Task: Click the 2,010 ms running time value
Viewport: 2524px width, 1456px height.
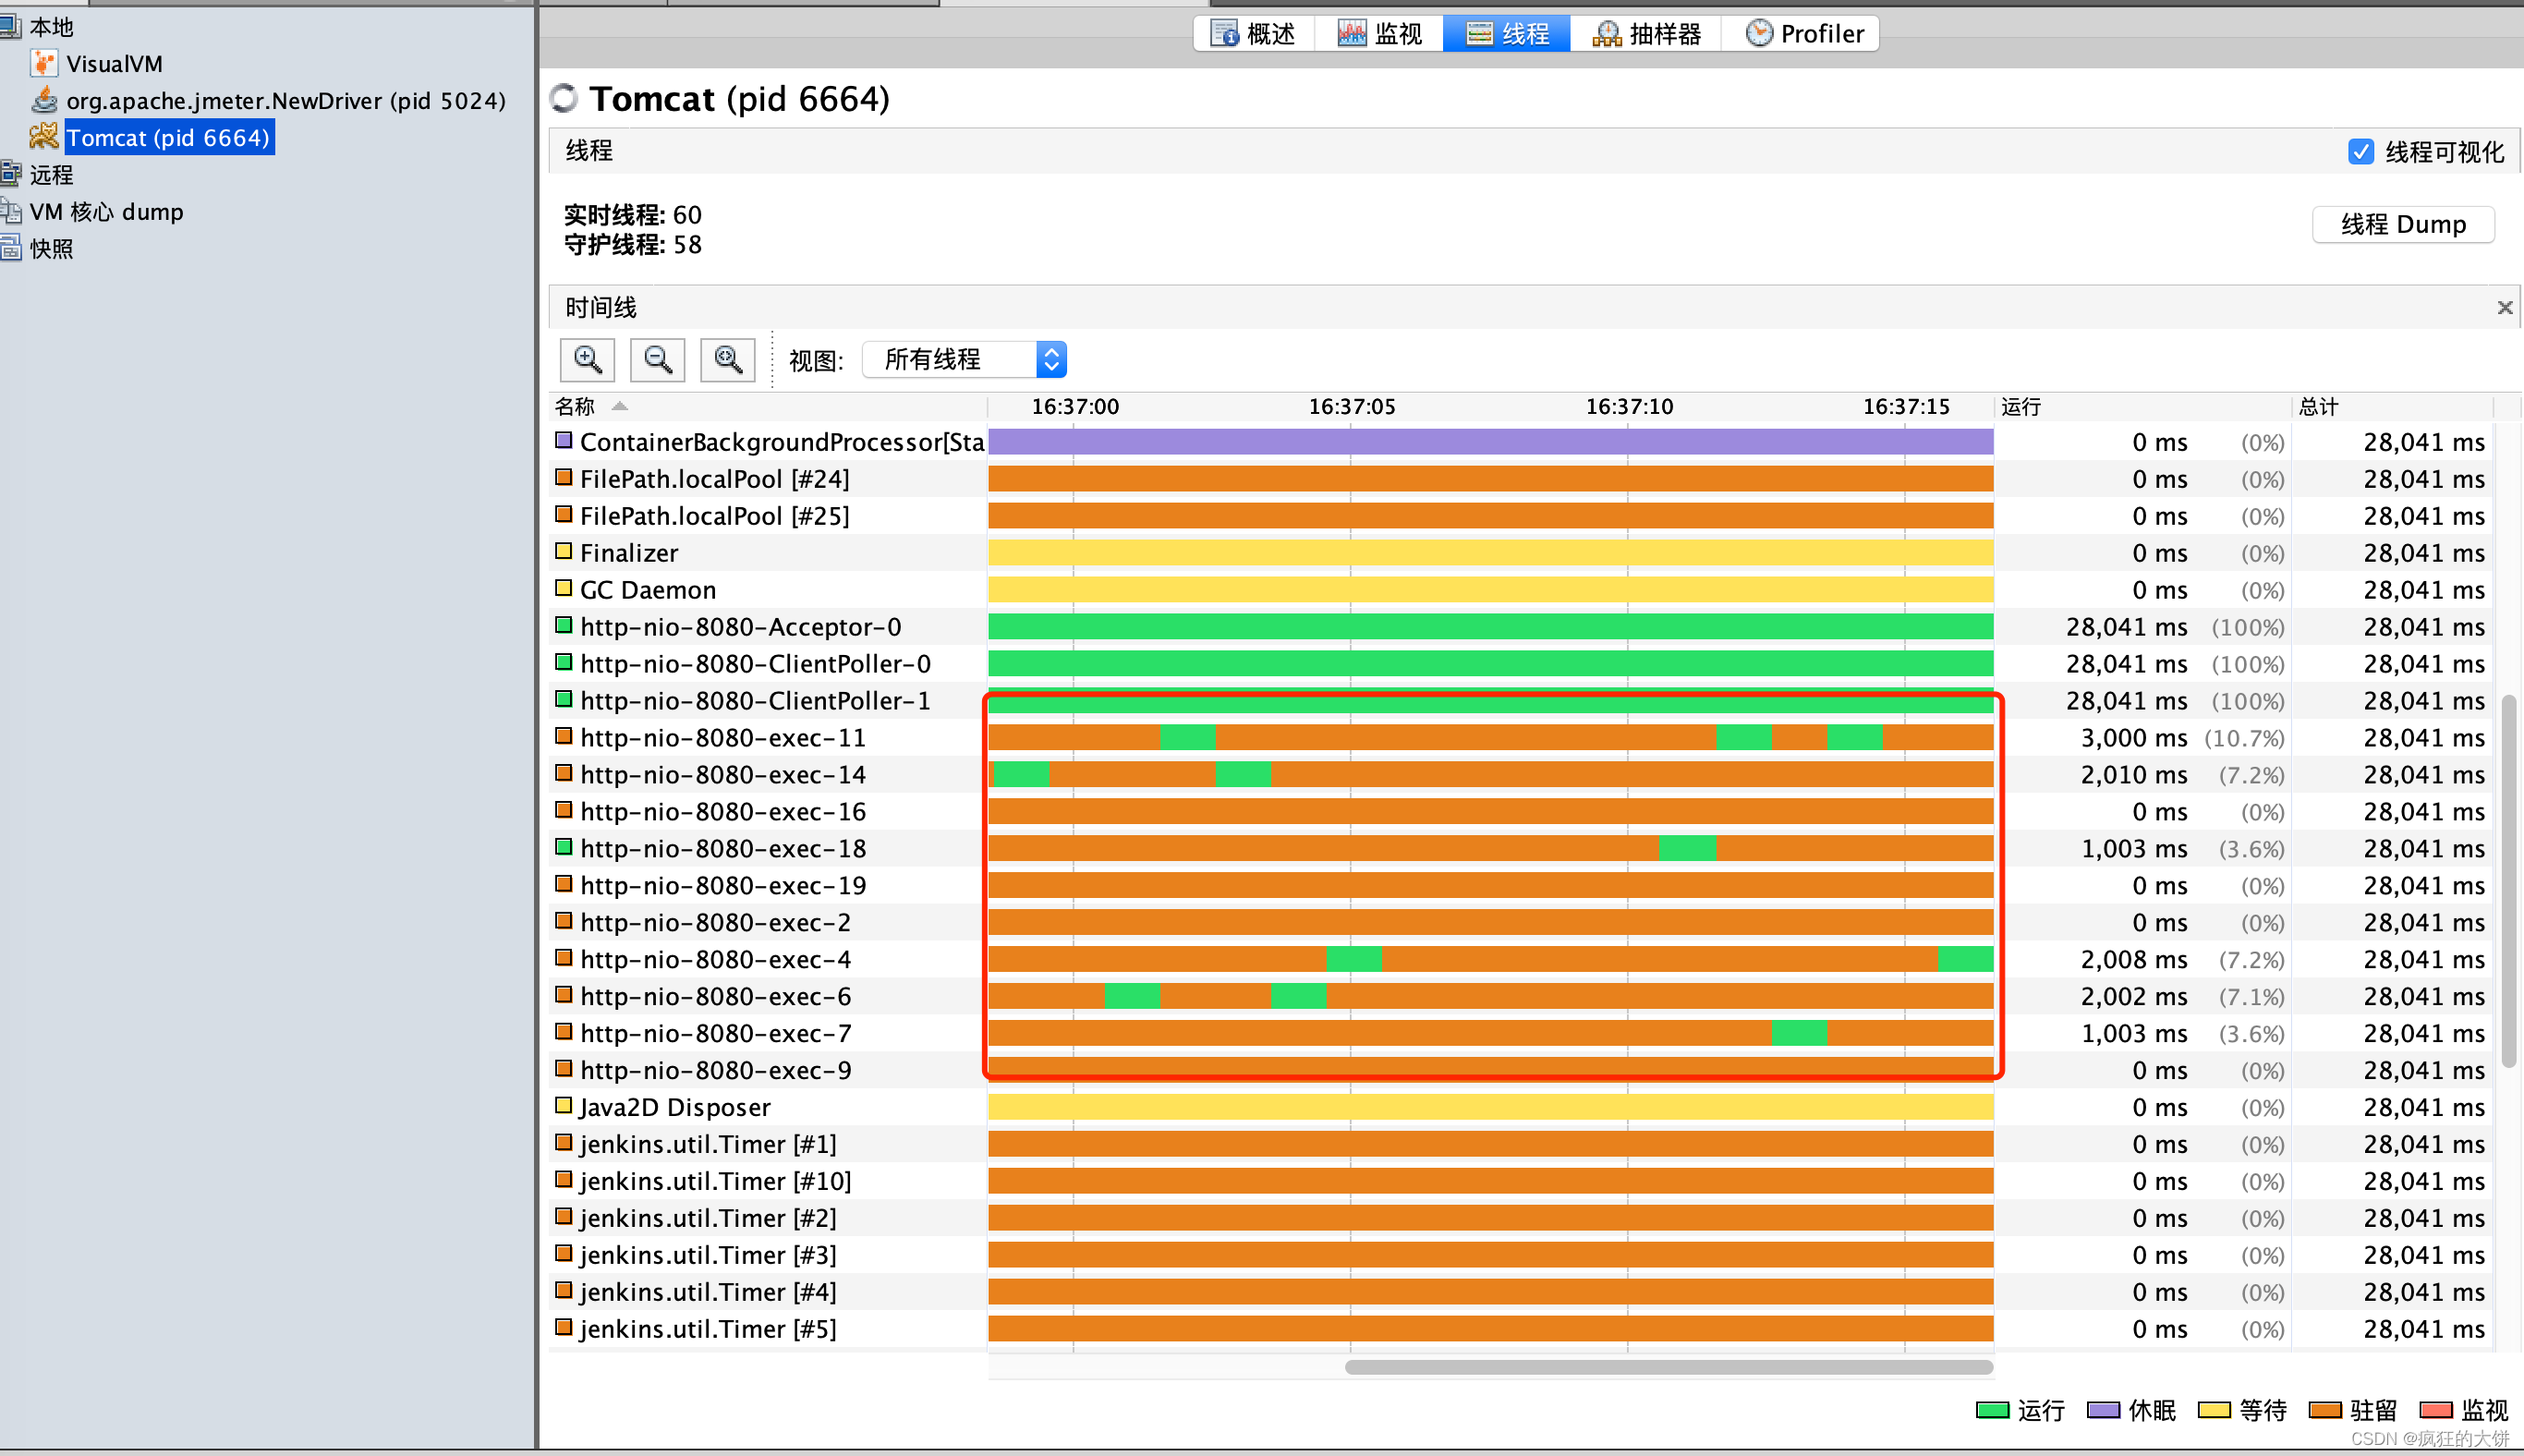Action: point(2134,775)
